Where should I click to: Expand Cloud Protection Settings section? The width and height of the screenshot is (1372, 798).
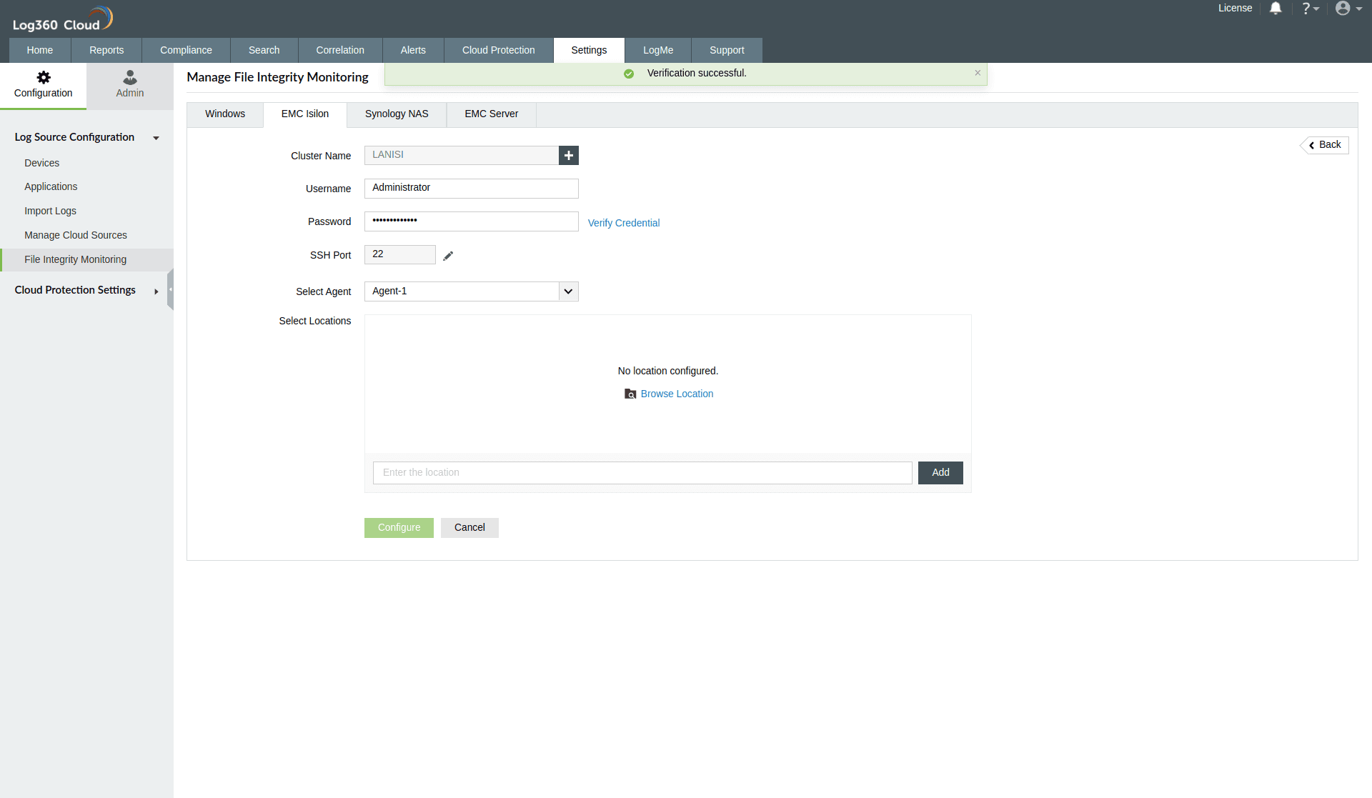pyautogui.click(x=156, y=291)
